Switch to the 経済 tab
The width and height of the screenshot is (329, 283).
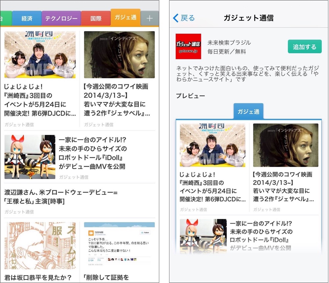pos(27,18)
